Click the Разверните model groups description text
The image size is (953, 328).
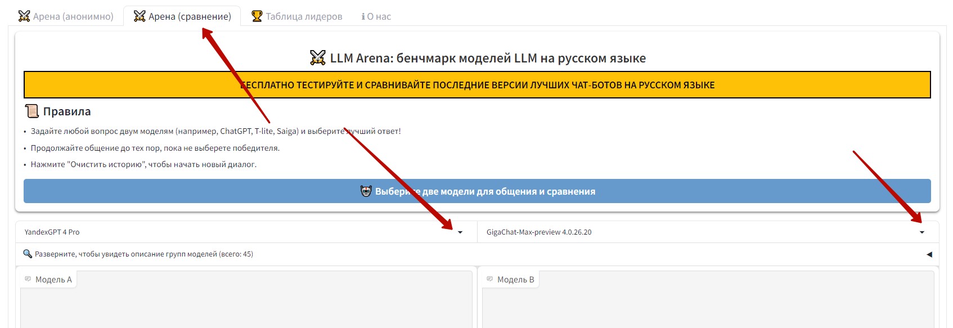(x=144, y=254)
